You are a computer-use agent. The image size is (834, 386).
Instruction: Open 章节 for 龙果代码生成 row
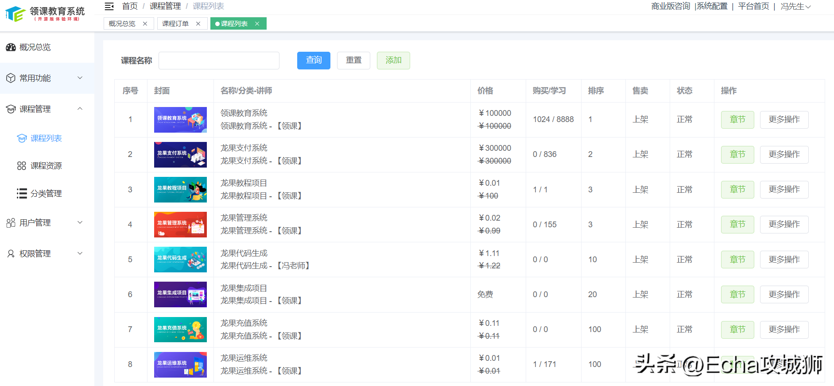tap(737, 260)
